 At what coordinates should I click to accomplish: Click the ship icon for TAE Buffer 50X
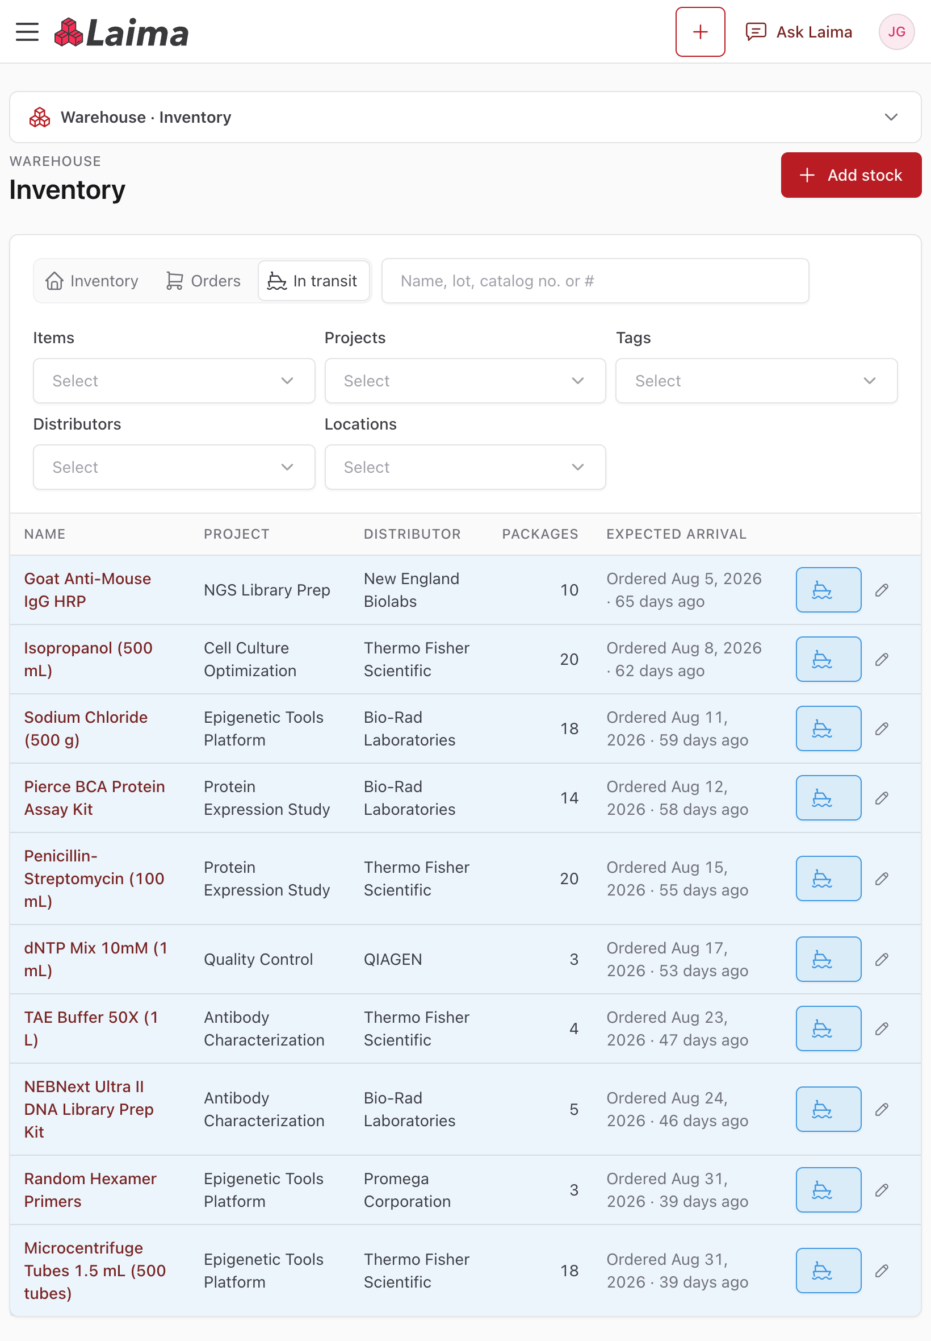(828, 1028)
